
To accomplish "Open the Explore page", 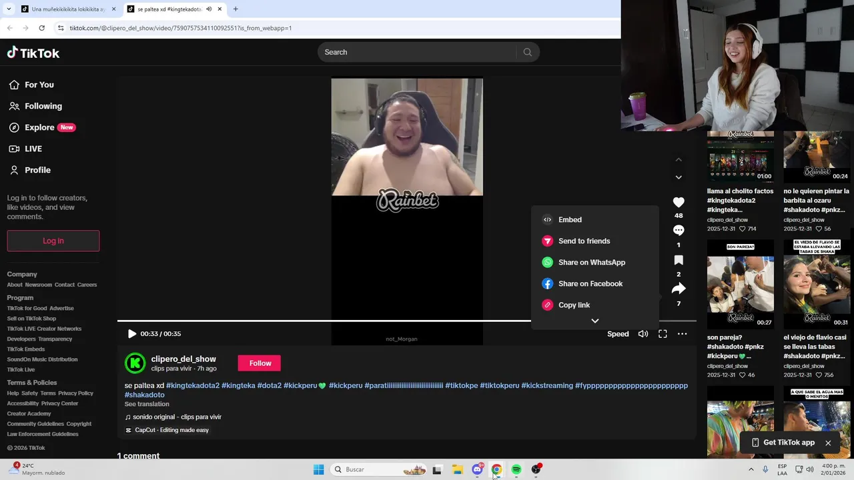I will [41, 127].
